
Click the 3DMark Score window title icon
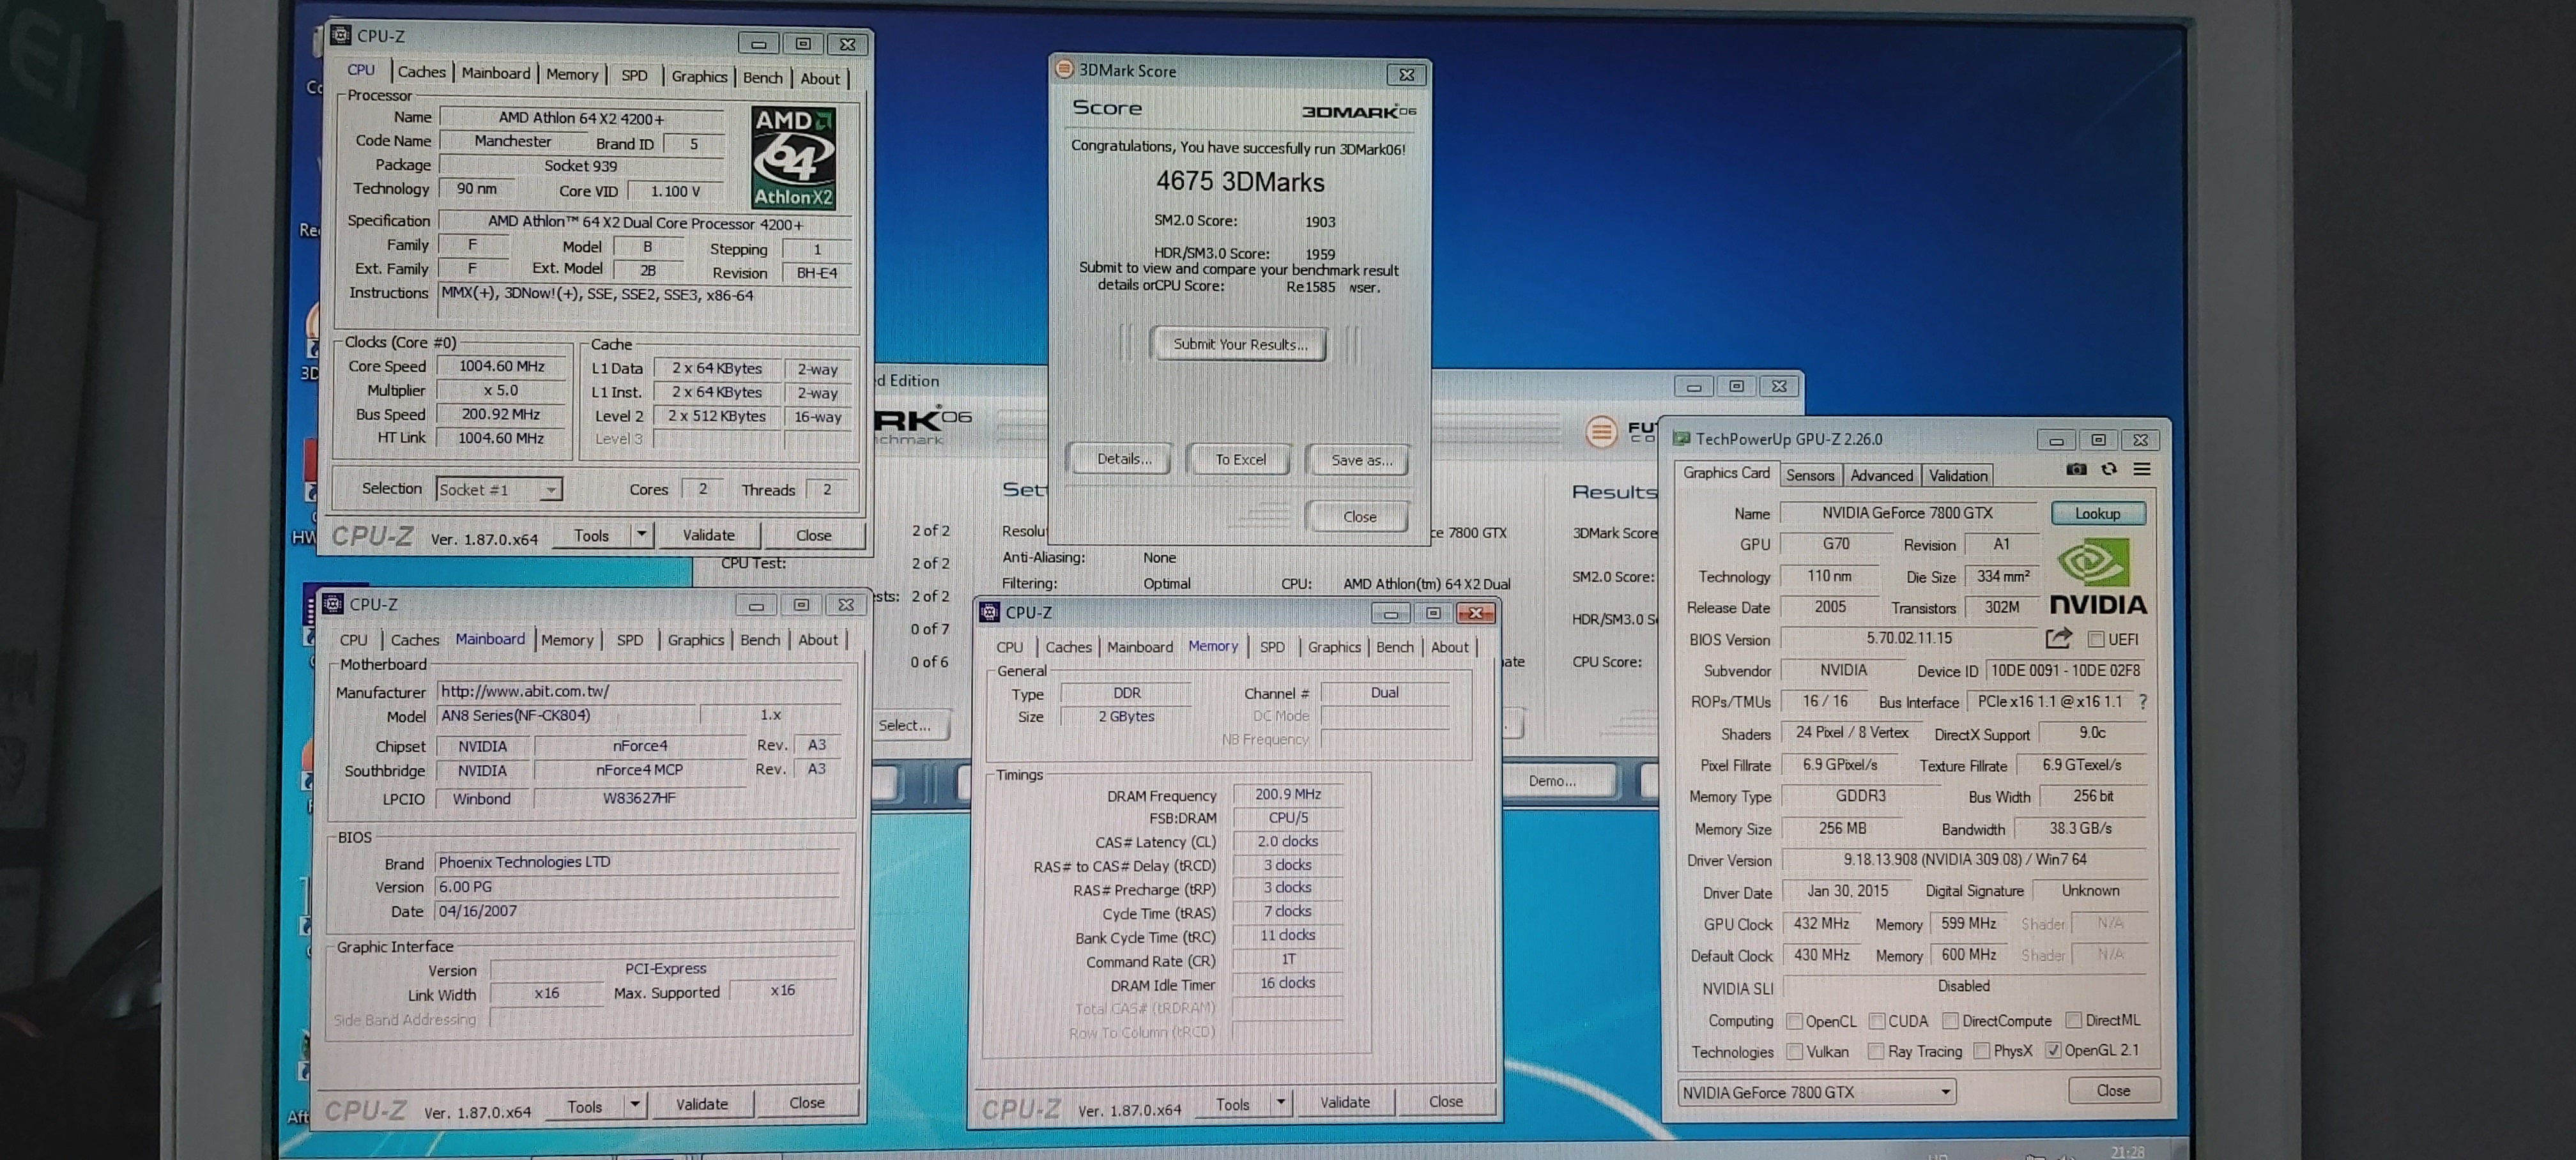pos(1064,70)
